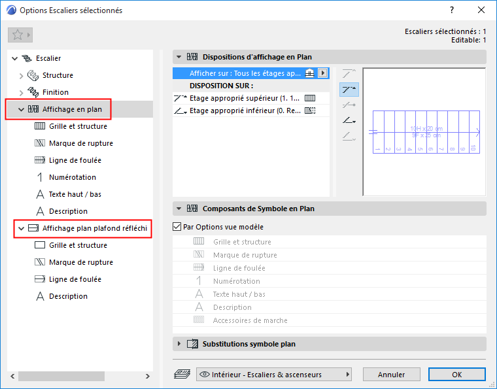Select the top stair layout icon
This screenshot has width=497, height=389.
click(x=349, y=73)
